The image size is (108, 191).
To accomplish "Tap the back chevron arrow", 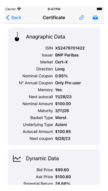I will coord(8,18).
